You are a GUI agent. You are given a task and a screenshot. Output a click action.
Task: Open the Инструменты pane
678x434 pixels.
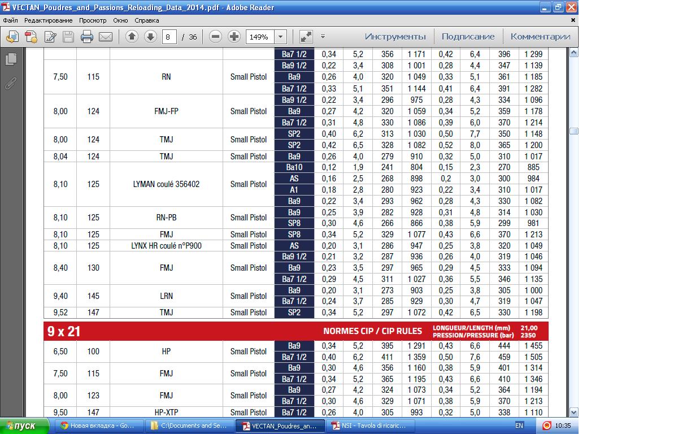pyautogui.click(x=395, y=37)
